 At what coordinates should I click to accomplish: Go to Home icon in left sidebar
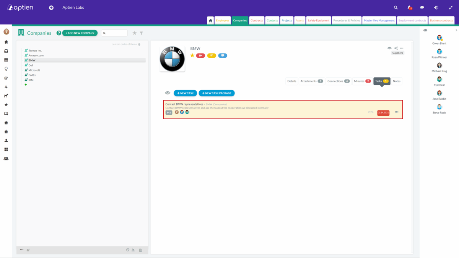point(6,42)
